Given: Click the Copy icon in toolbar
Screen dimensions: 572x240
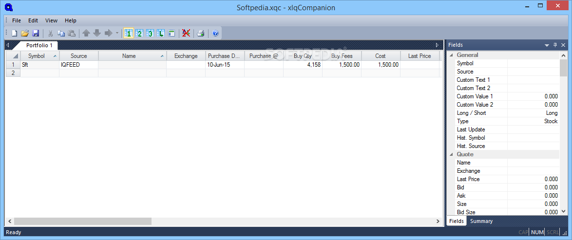Looking at the screenshot, I should pos(61,33).
